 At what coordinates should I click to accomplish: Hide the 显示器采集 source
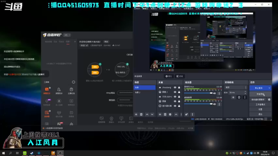(x=175, y=106)
